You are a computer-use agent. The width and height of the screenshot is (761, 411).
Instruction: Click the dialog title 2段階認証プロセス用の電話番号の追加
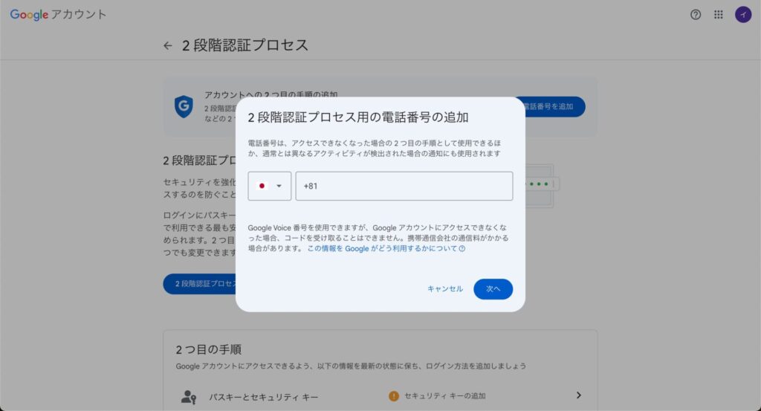[358, 117]
